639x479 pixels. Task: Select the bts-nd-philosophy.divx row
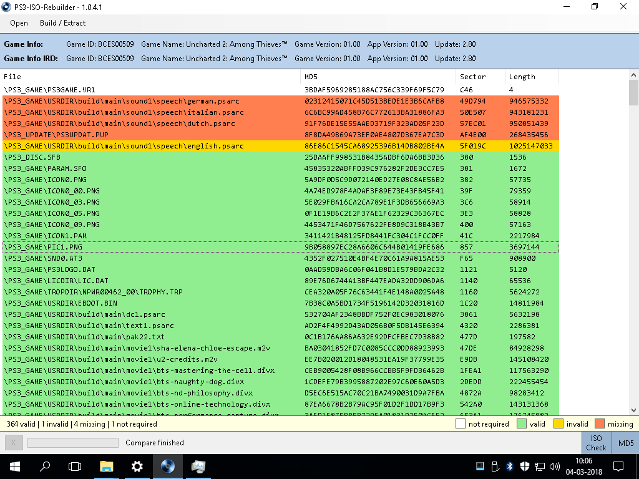pos(280,393)
